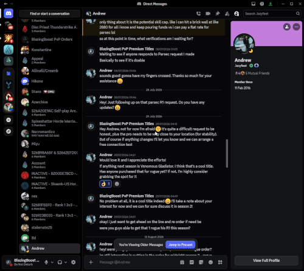Image resolution: width=304 pixels, height=271 pixels.
Task: Open the teal flame server icon
Action: [x=9, y=50]
